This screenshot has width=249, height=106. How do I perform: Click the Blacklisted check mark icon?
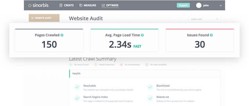[x=150, y=87]
